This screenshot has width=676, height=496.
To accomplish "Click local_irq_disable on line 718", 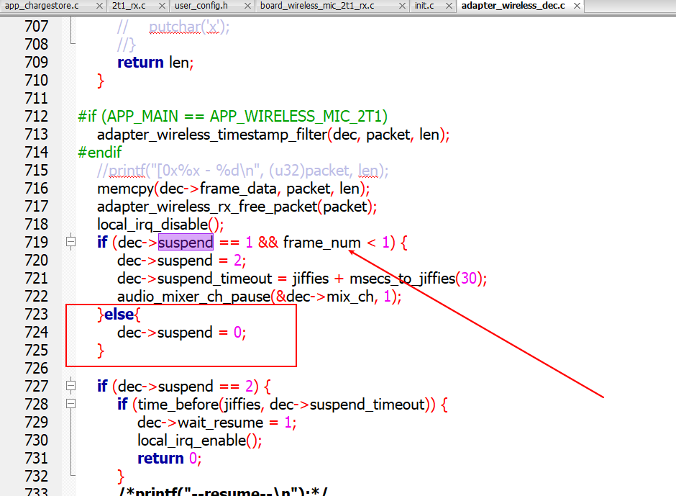I will point(152,225).
